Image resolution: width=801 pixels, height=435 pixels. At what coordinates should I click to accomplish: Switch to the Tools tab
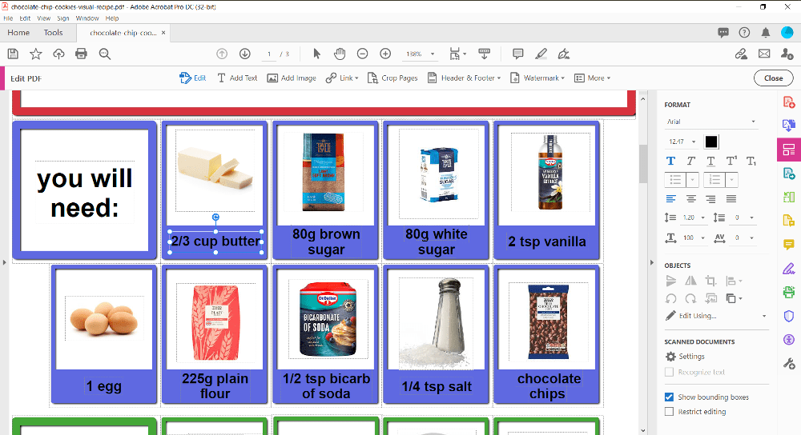tap(54, 33)
